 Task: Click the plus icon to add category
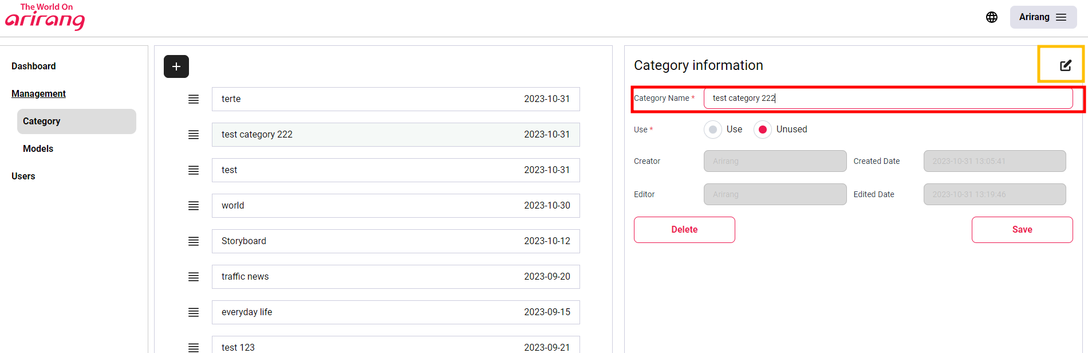(176, 66)
